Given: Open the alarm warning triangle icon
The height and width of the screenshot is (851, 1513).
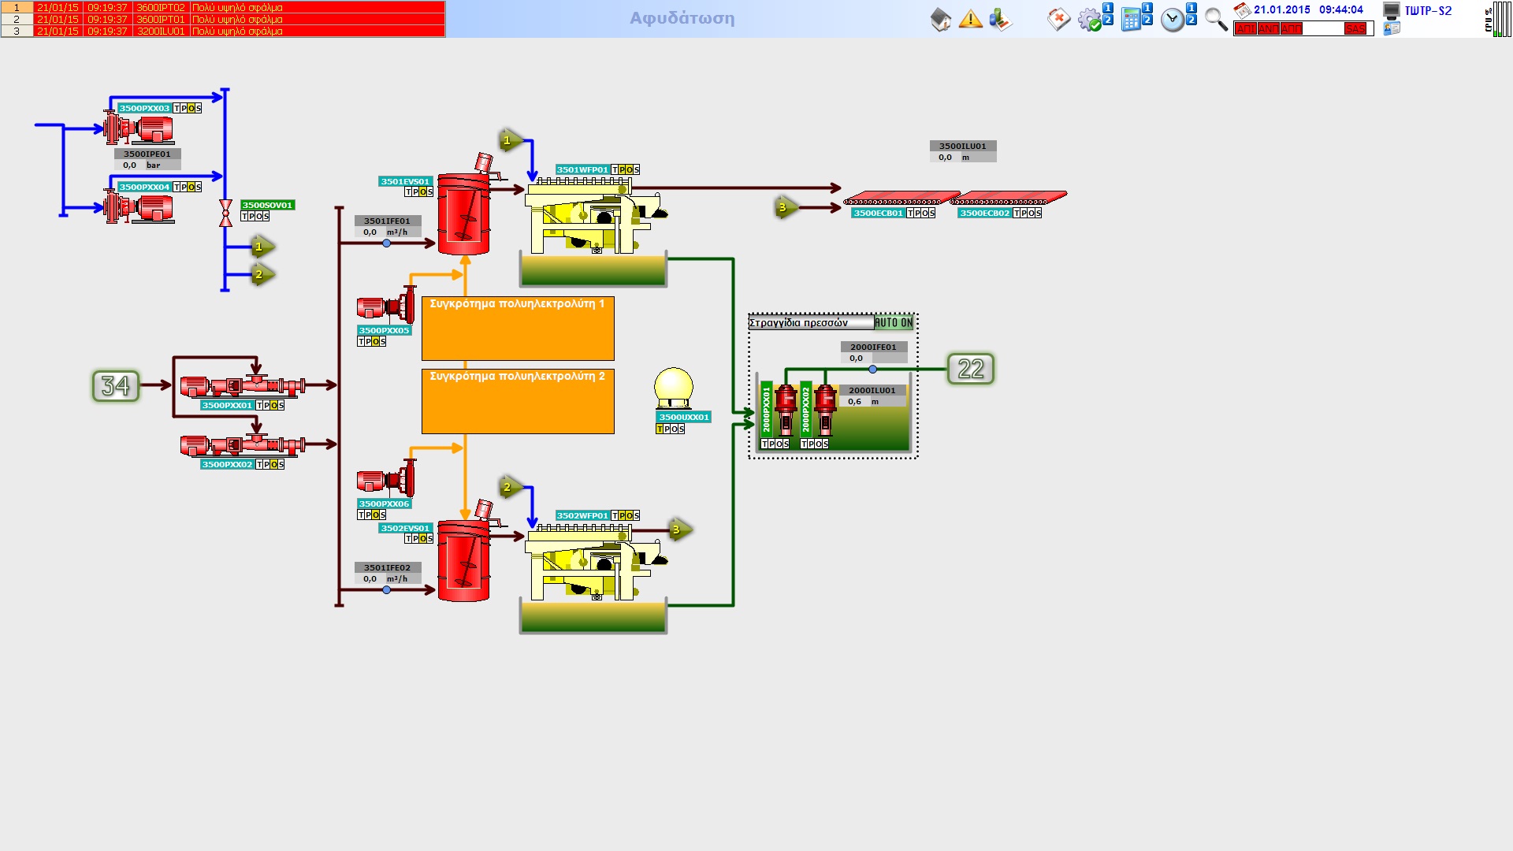Looking at the screenshot, I should [971, 19].
